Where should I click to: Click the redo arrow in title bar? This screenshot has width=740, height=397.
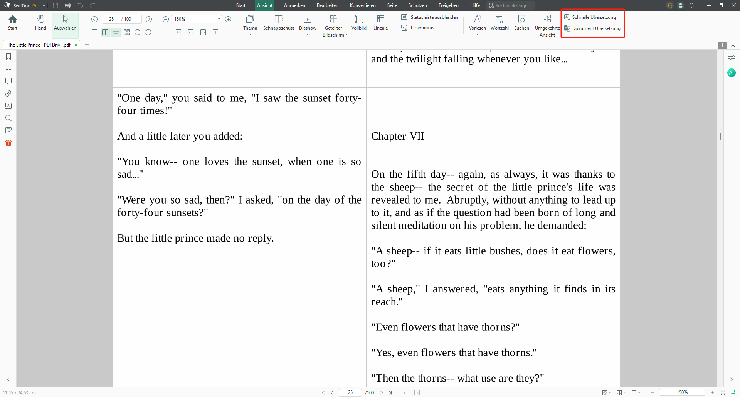tap(92, 5)
